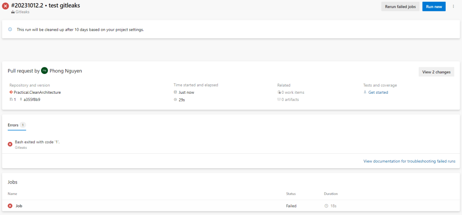Select the Errors tab
Screen dimensions: 462x215
click(x=14, y=125)
